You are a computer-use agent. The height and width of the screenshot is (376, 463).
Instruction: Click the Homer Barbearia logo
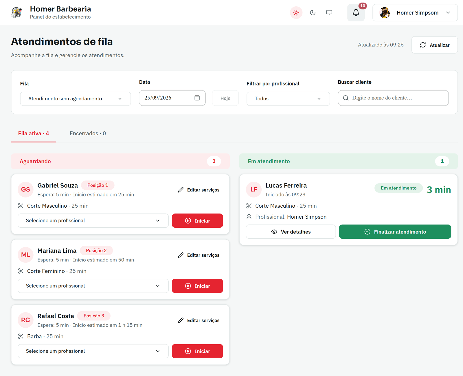(x=16, y=13)
